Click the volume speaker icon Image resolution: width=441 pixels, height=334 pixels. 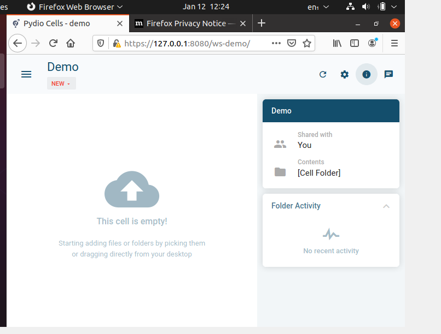click(x=366, y=7)
